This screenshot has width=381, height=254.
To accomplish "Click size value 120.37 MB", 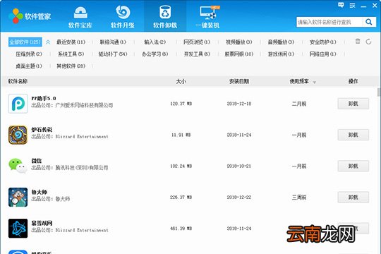I will click(181, 104).
